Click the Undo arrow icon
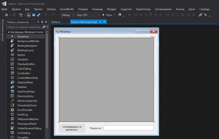The image size is (219, 139). (x=45, y=15)
